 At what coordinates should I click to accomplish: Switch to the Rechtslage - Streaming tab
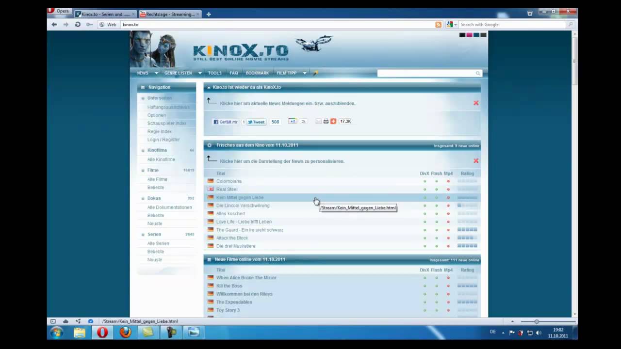pyautogui.click(x=170, y=14)
